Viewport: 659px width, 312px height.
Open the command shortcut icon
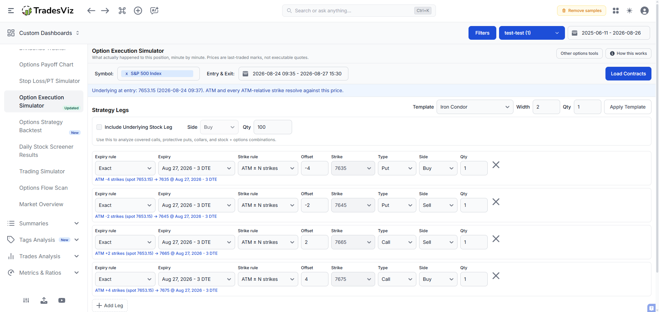122,11
